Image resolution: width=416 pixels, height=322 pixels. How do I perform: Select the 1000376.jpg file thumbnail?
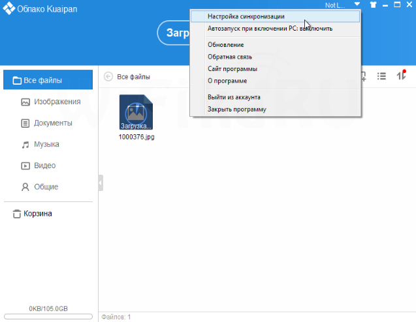point(136,113)
